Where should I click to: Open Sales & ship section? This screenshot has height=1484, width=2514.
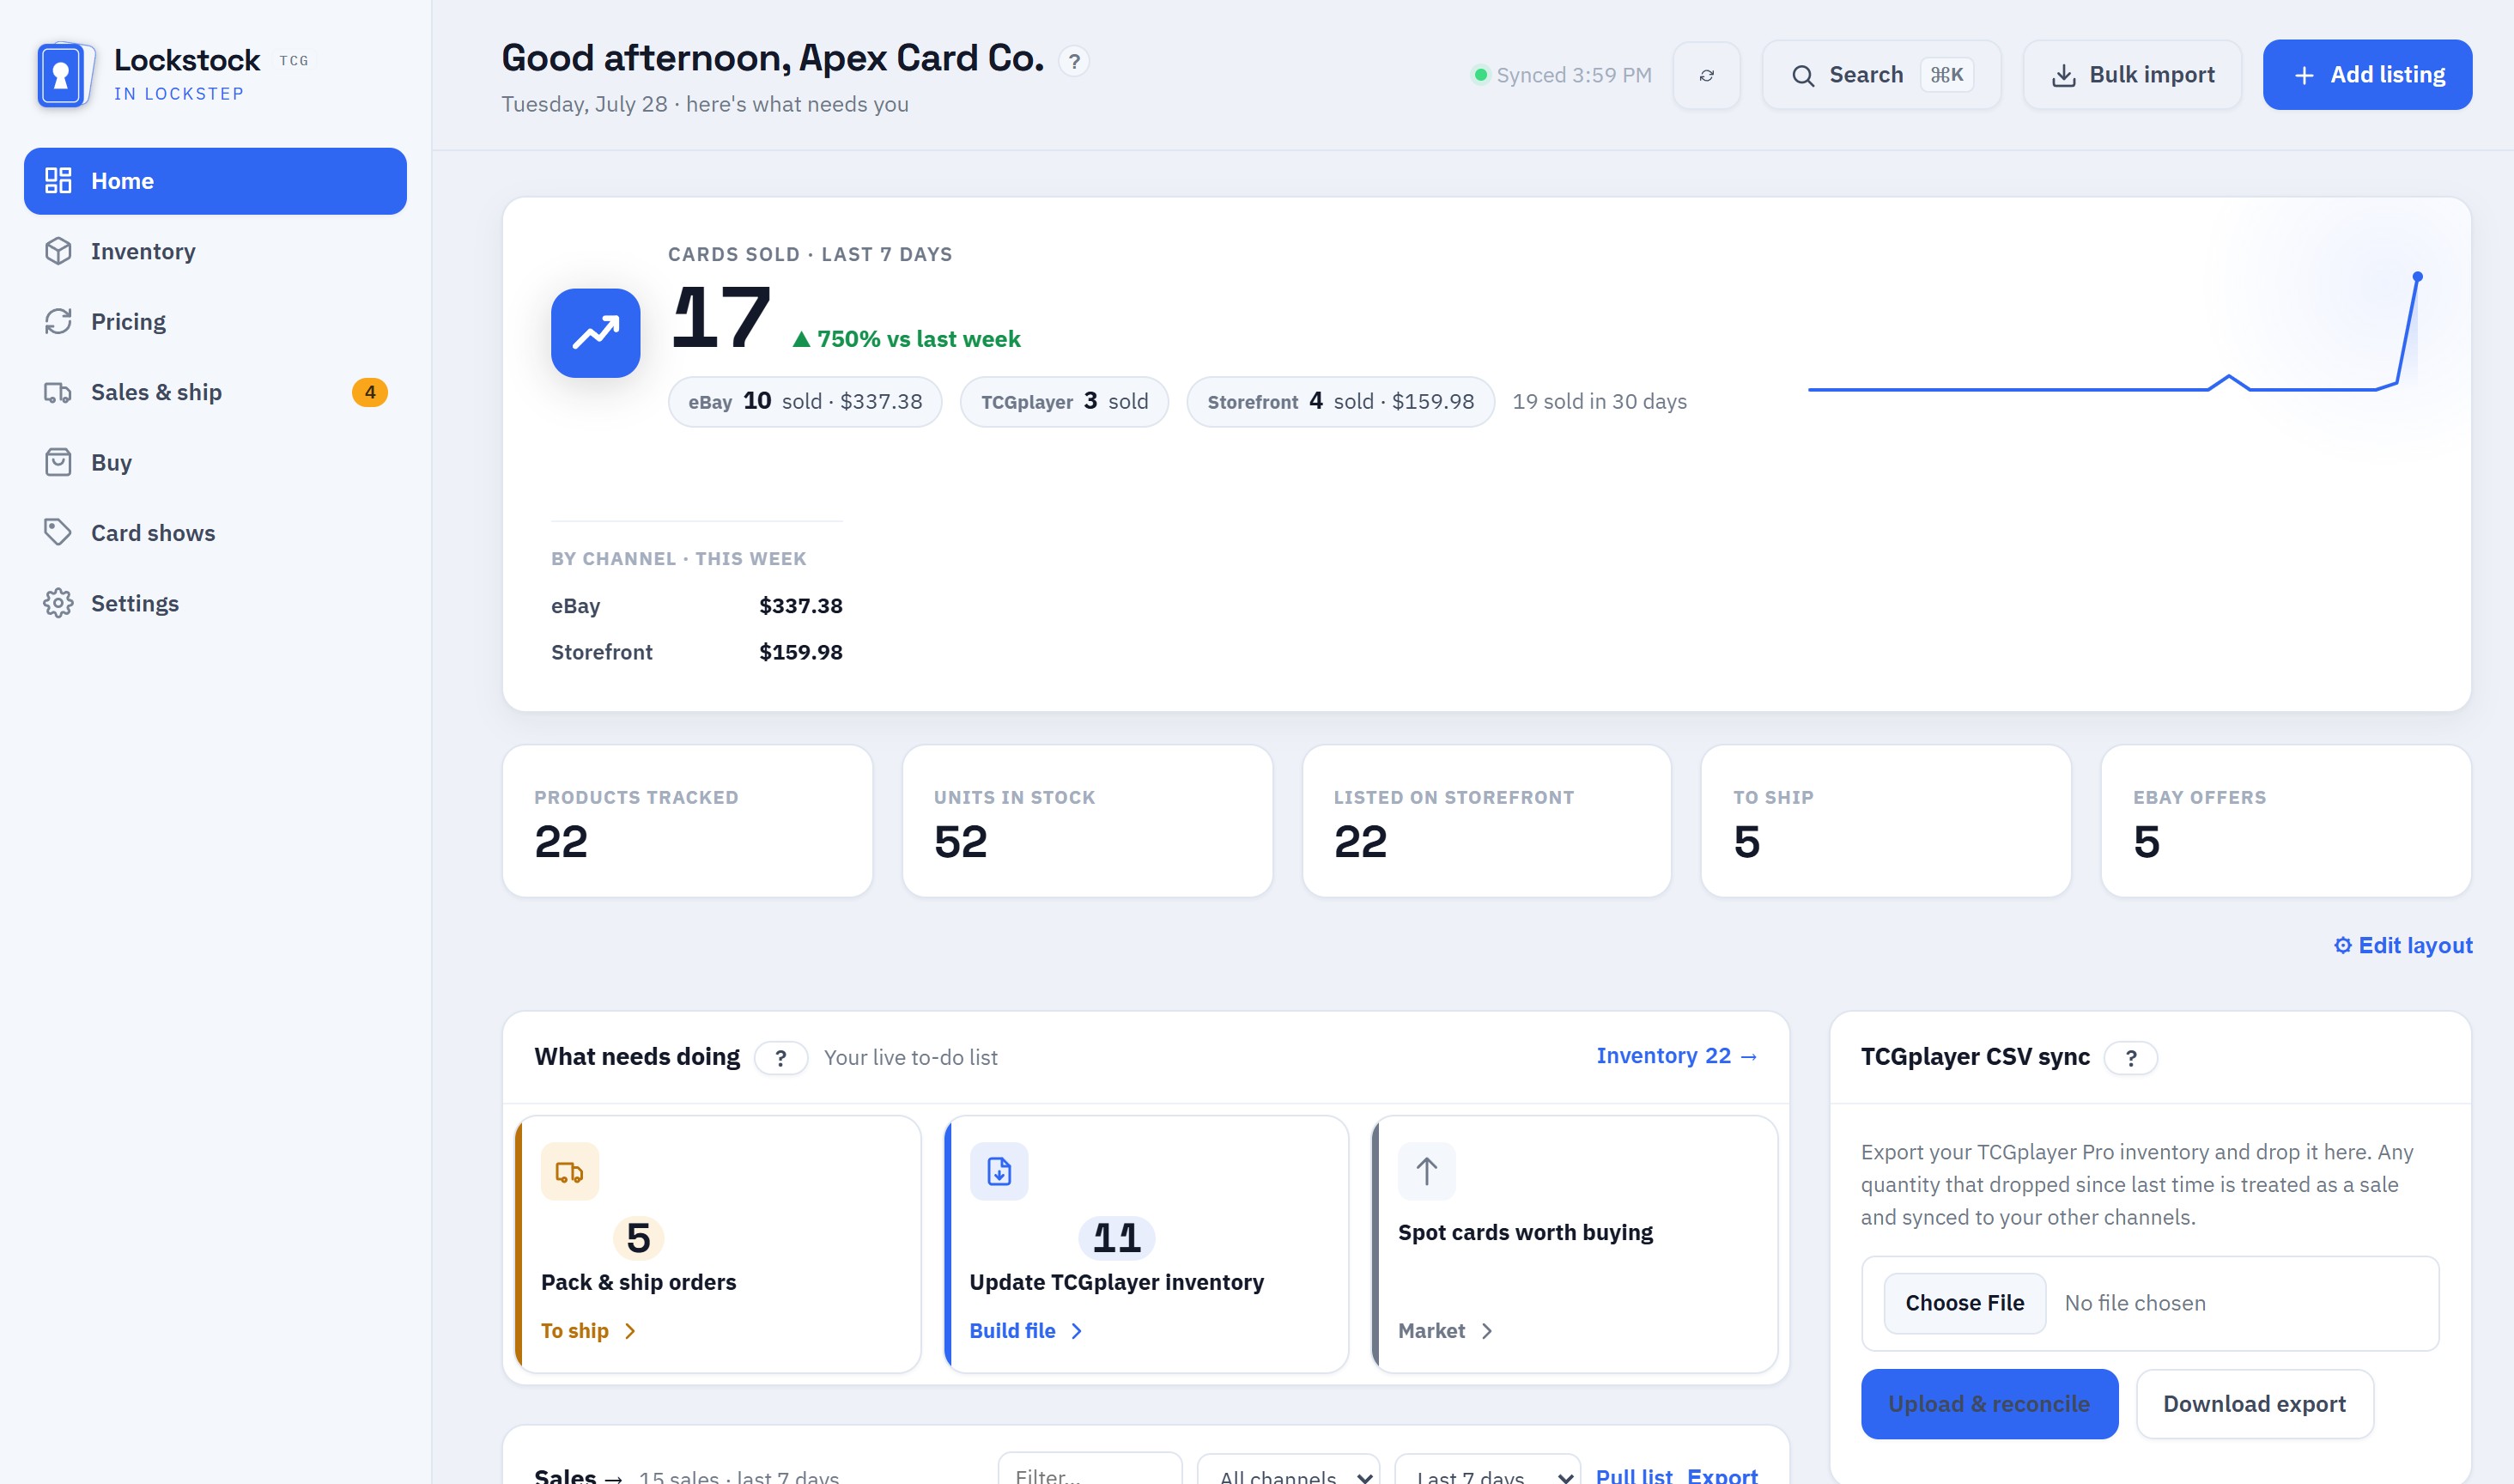point(215,392)
